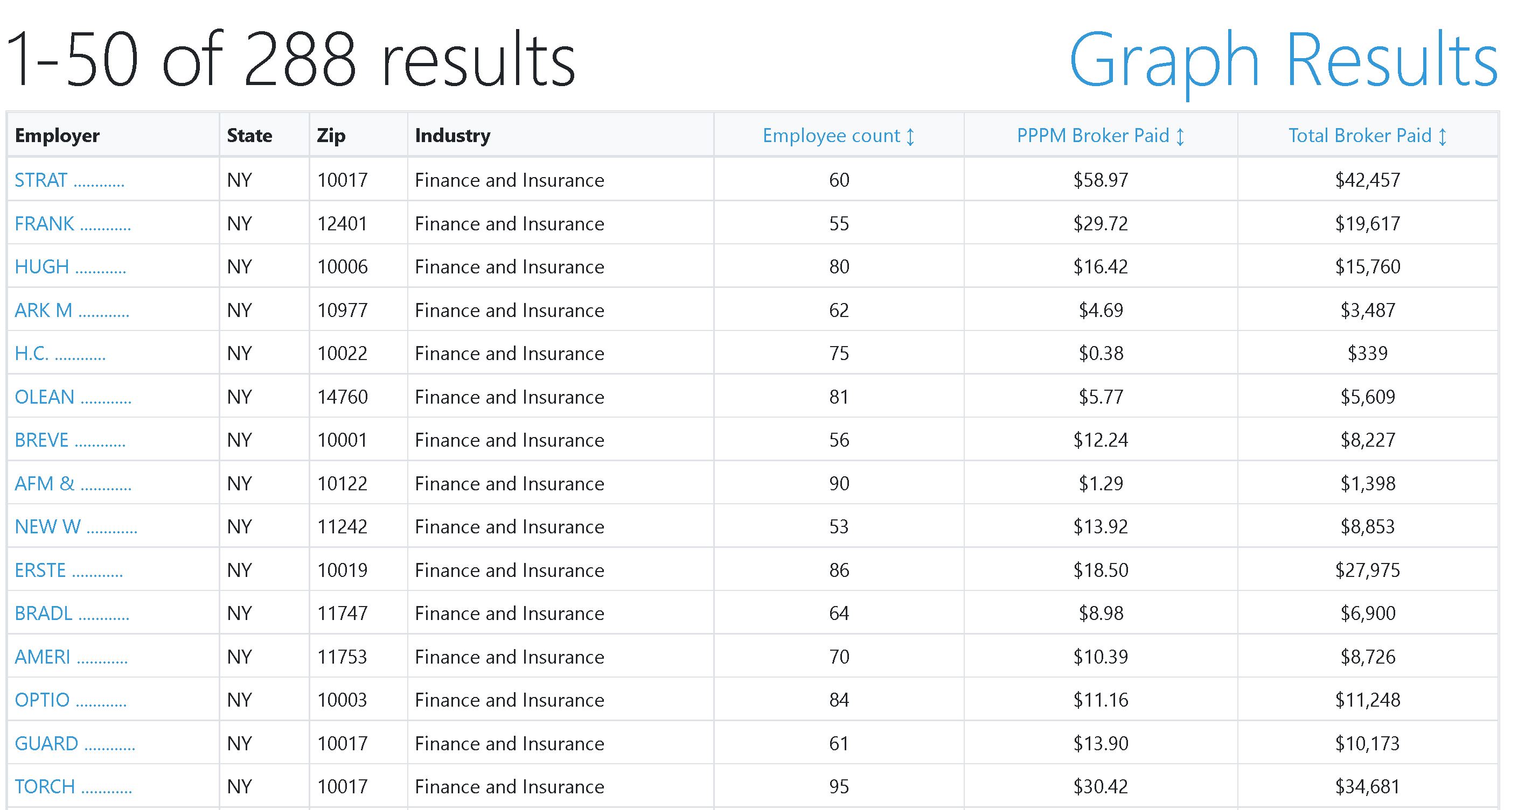
Task: Sort by PPPM Broker Paid header
Action: click(x=1092, y=136)
